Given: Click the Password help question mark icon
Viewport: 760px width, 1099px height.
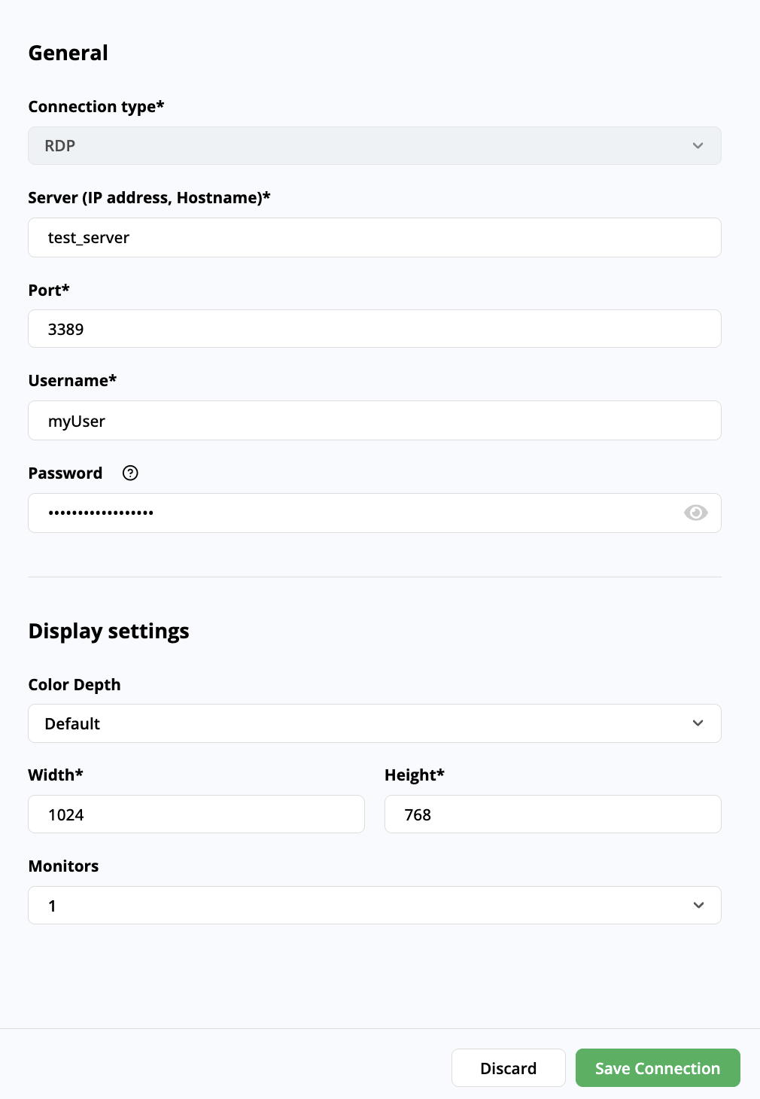Looking at the screenshot, I should [130, 473].
